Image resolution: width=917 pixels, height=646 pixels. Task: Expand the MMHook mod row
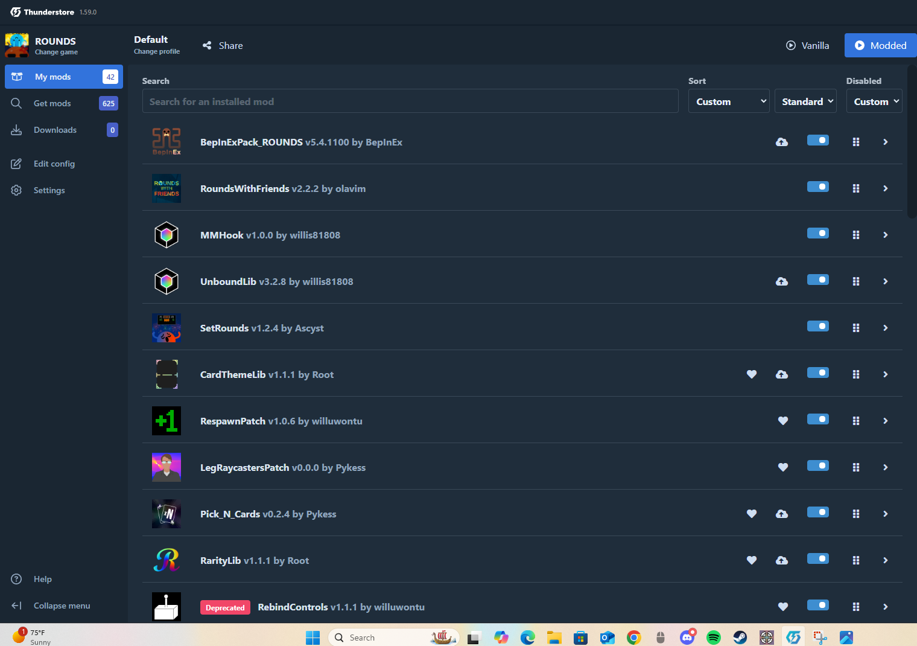click(x=886, y=235)
